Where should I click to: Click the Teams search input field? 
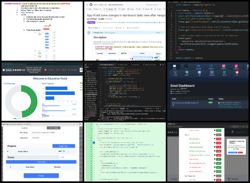click(67, 157)
